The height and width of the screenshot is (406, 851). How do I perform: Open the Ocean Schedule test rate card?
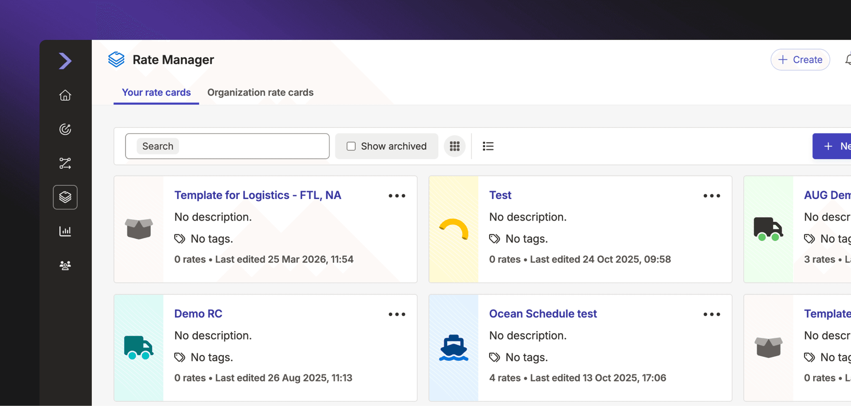coord(543,314)
